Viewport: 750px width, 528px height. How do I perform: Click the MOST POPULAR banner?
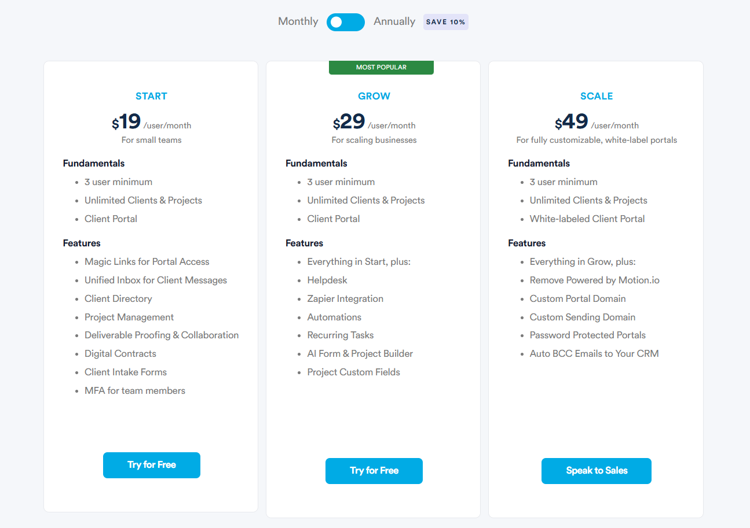click(x=381, y=67)
